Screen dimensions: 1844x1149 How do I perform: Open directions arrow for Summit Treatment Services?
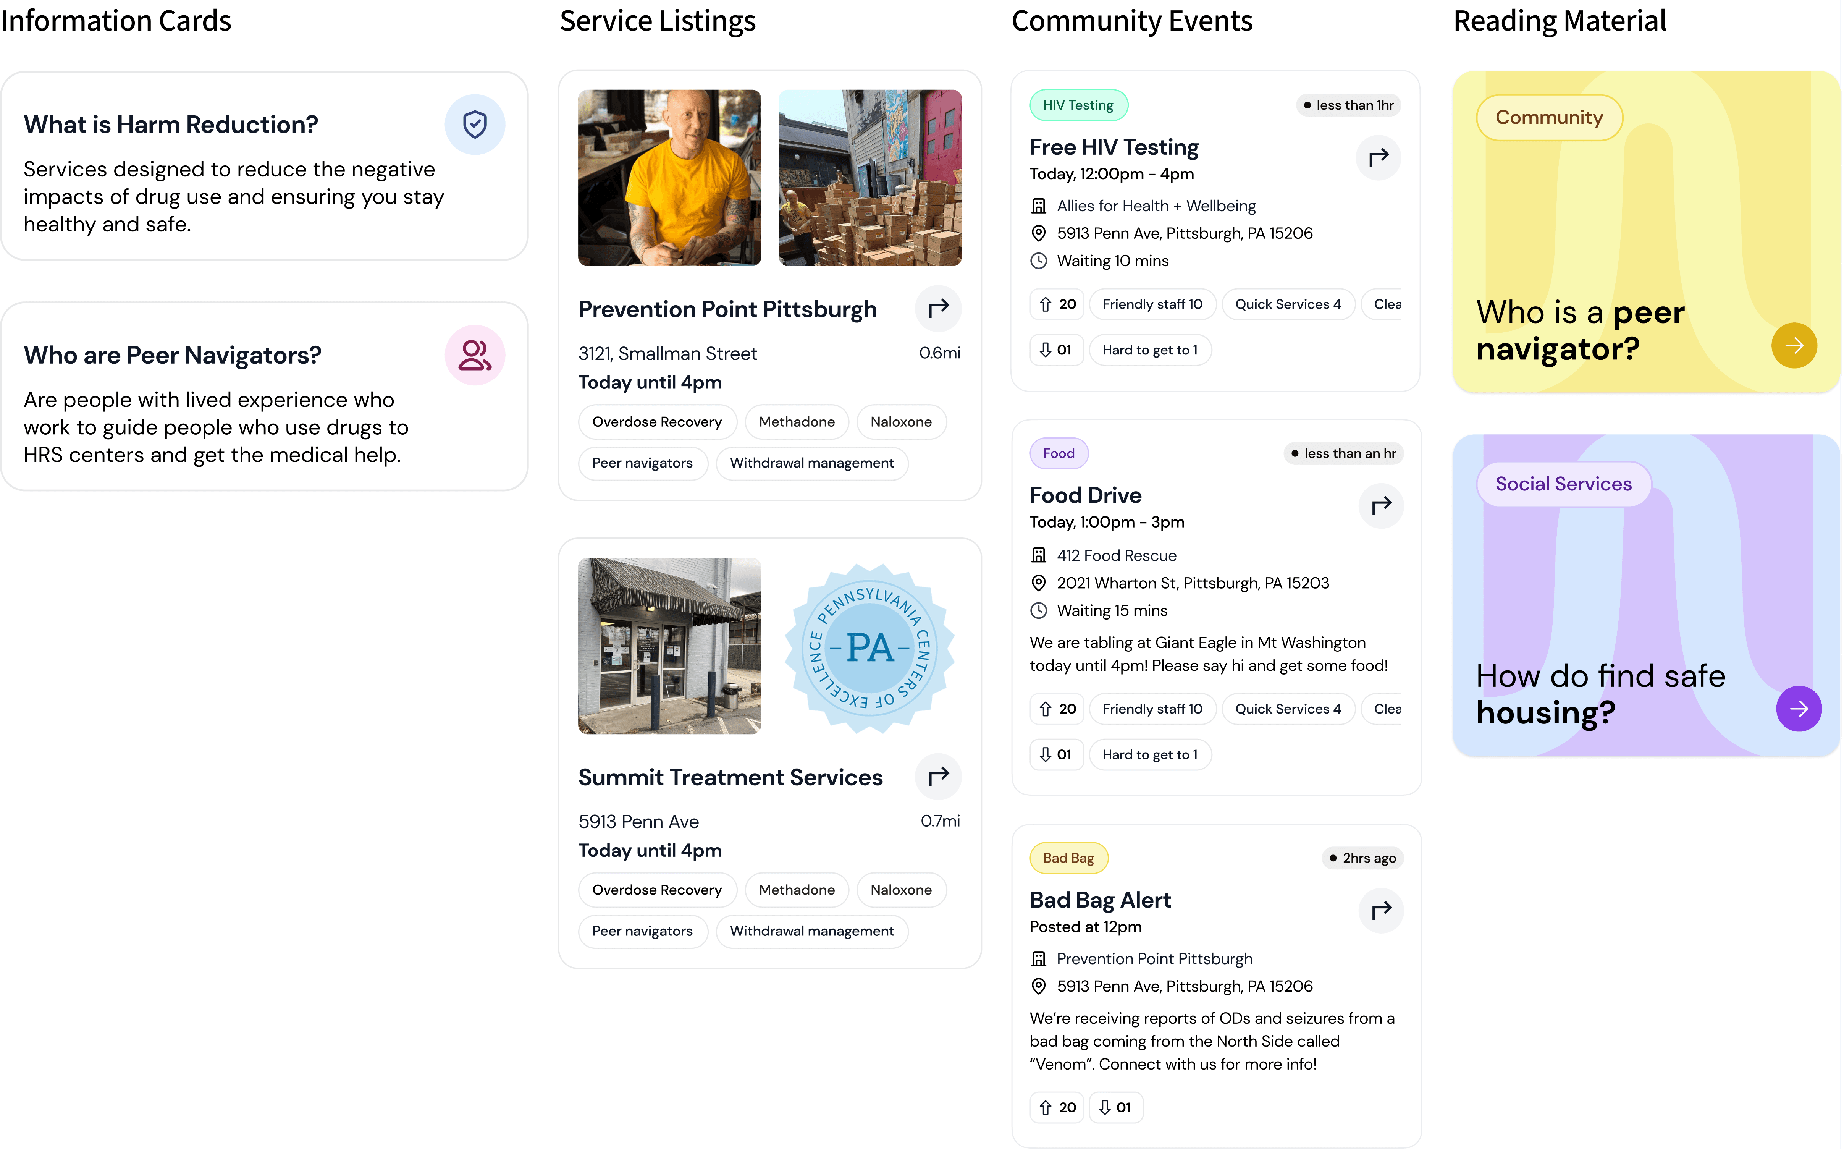coord(939,777)
